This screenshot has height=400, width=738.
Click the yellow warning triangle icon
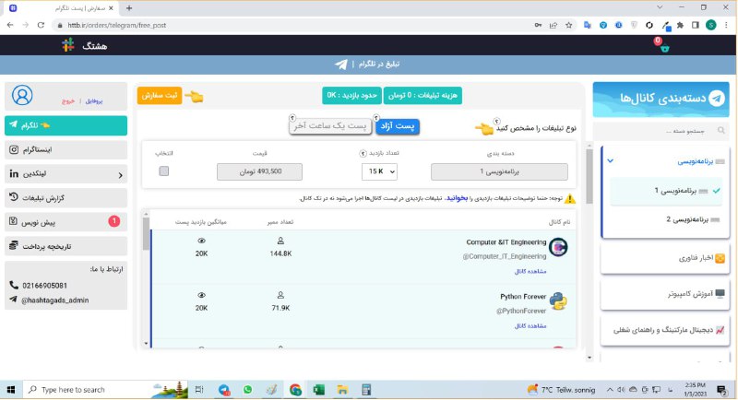pos(570,198)
